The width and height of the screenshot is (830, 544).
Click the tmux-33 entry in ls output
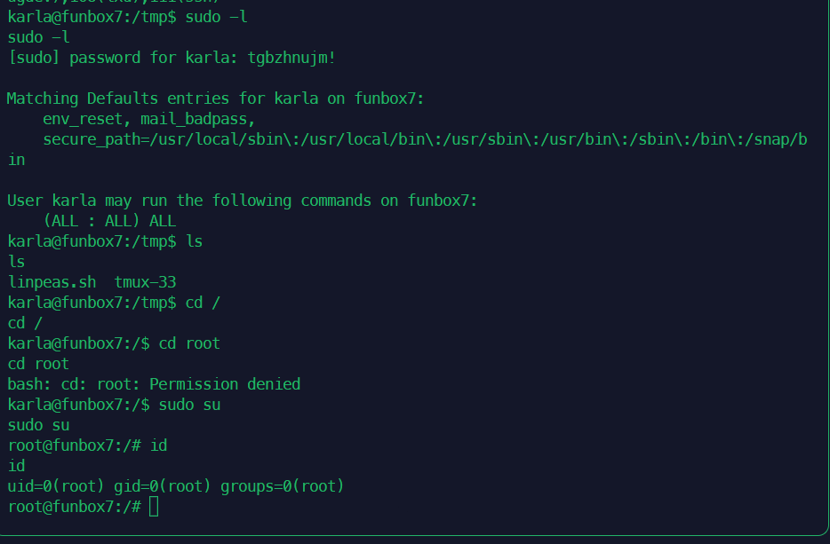145,282
